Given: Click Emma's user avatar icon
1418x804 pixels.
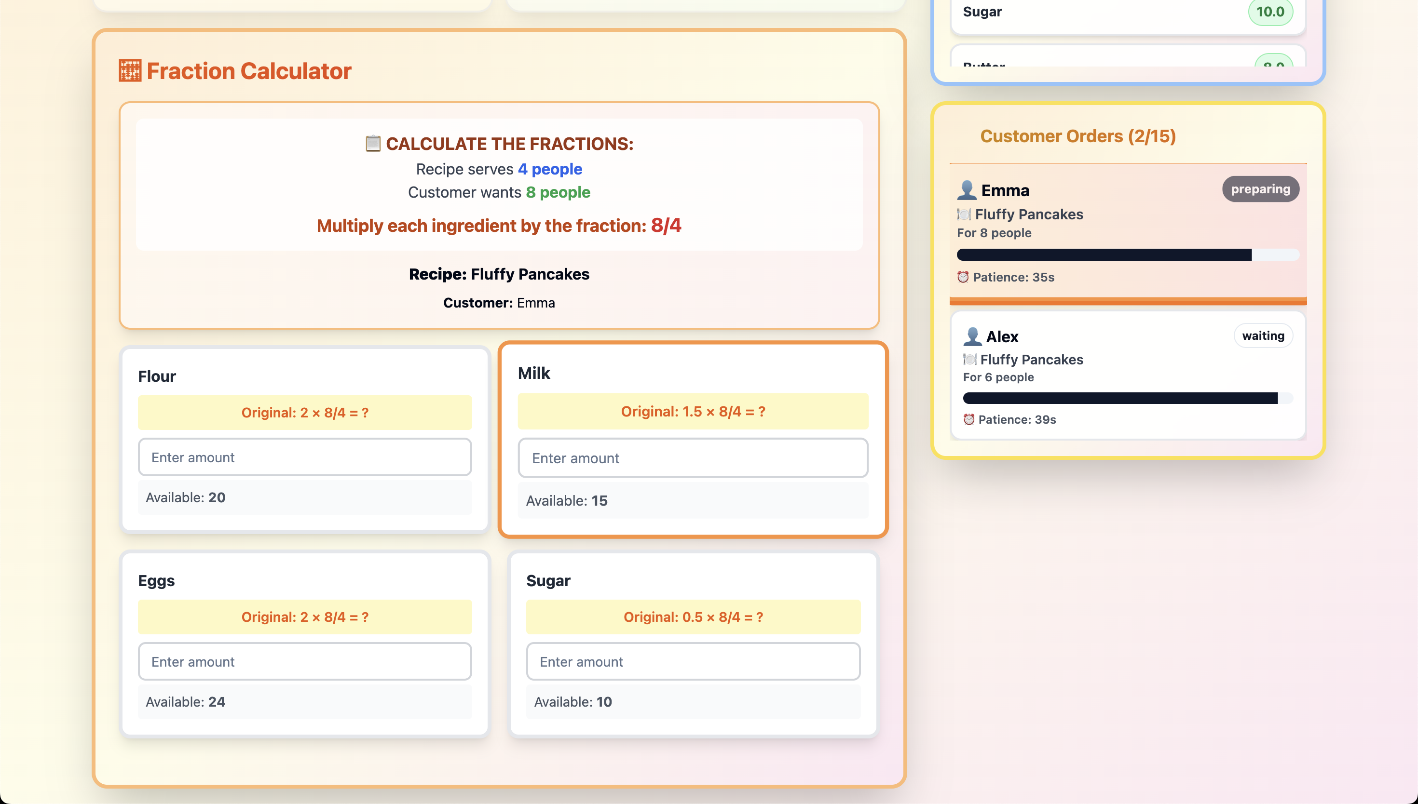Looking at the screenshot, I should (x=967, y=190).
